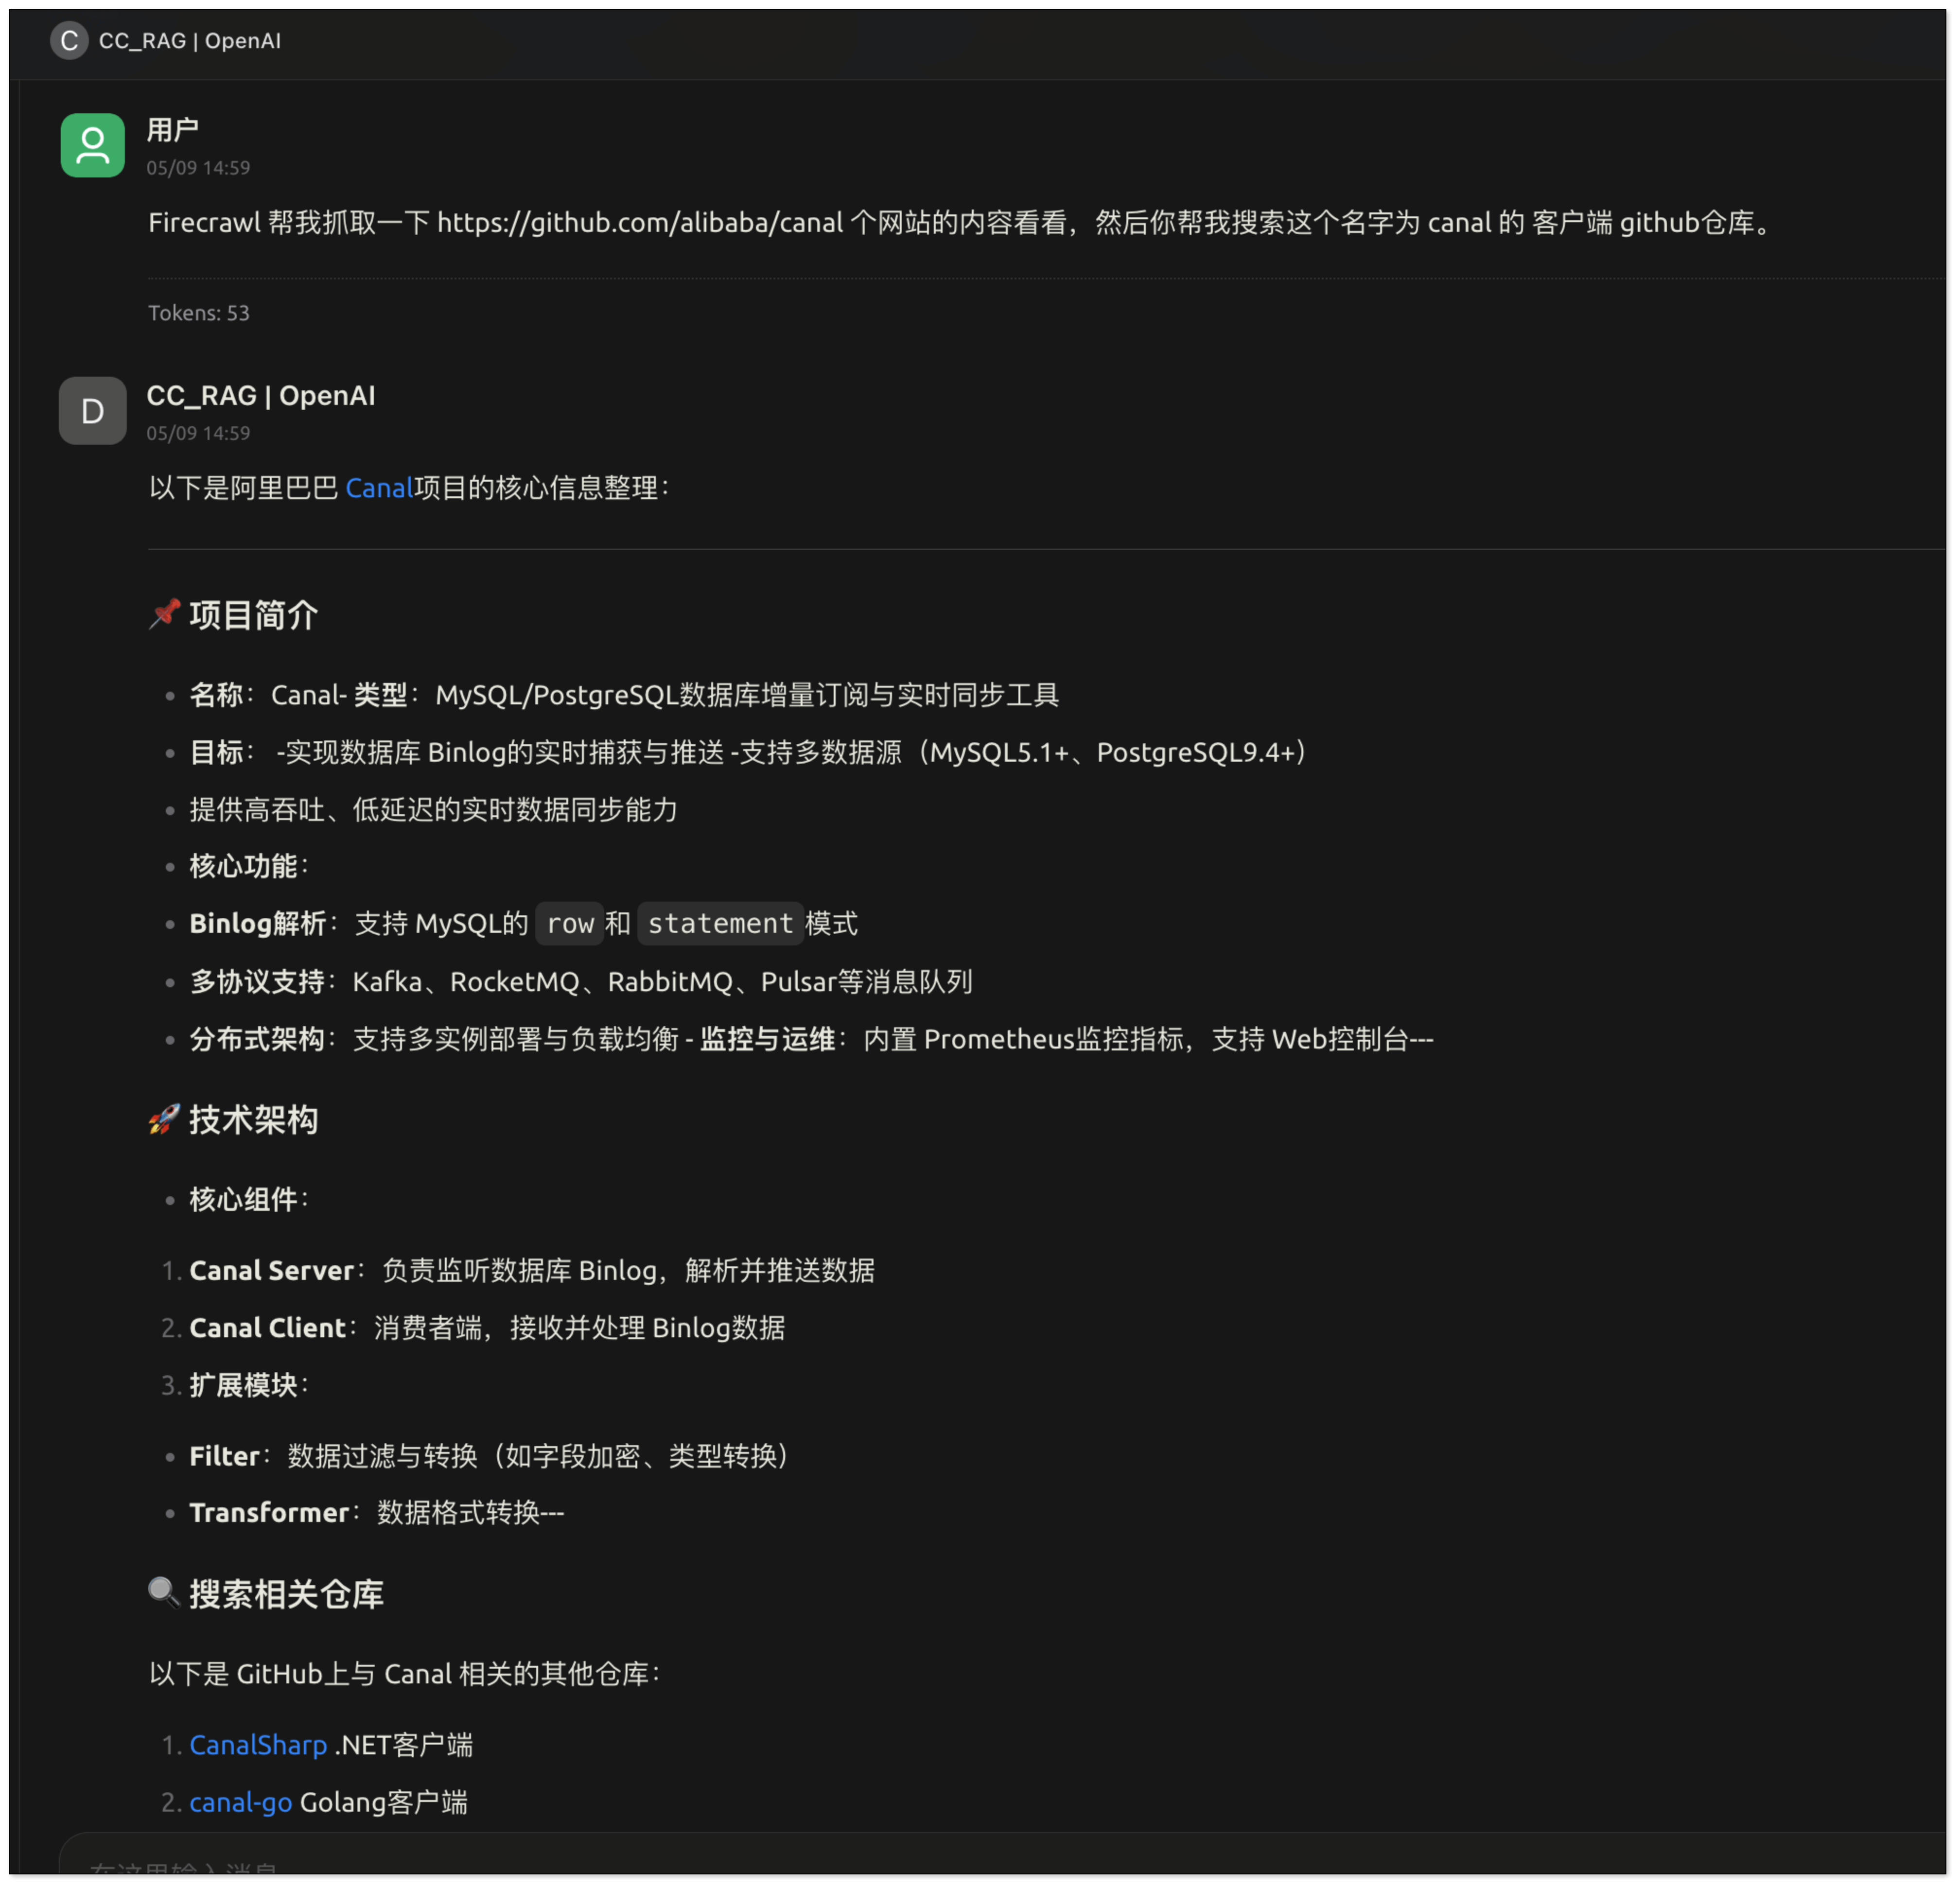Click the rocket emoji beside 技术架构
Viewport: 1960px width, 1888px height.
pyautogui.click(x=164, y=1120)
